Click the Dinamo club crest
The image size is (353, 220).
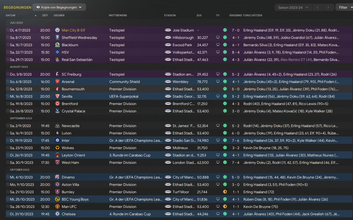pos(57,177)
